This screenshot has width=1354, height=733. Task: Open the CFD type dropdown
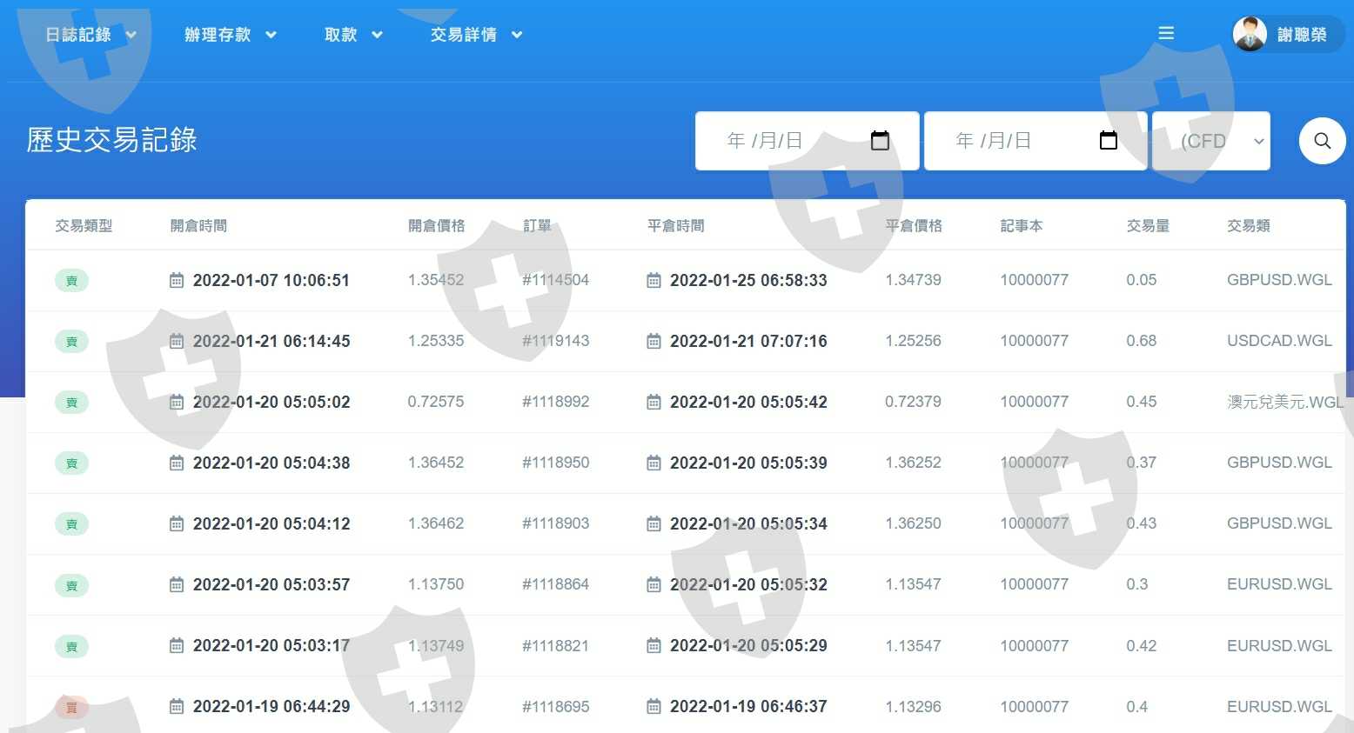[1210, 141]
